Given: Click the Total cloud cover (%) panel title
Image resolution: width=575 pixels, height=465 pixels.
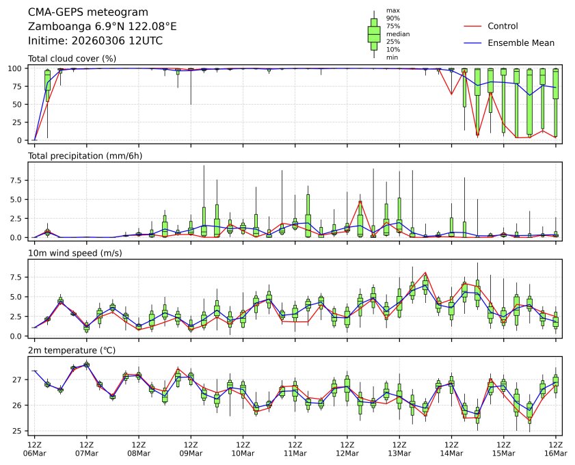Looking at the screenshot, I should [72, 59].
